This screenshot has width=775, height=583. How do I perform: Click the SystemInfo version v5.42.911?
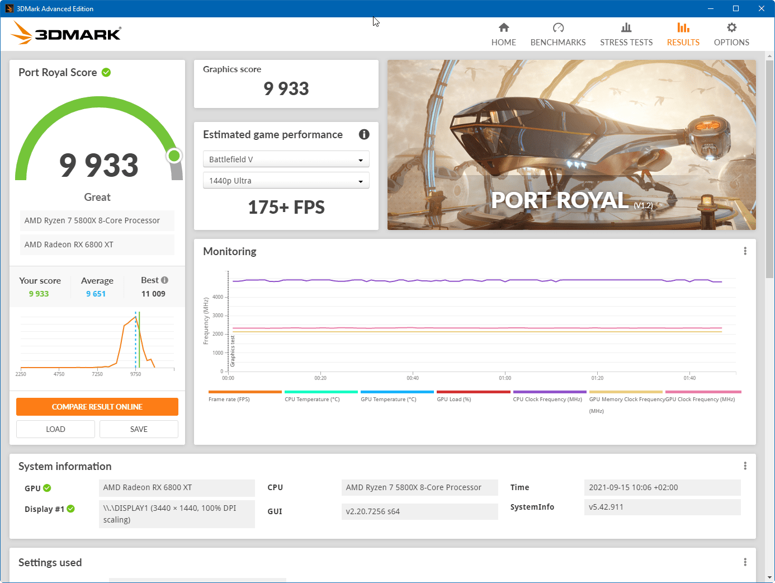coord(663,507)
